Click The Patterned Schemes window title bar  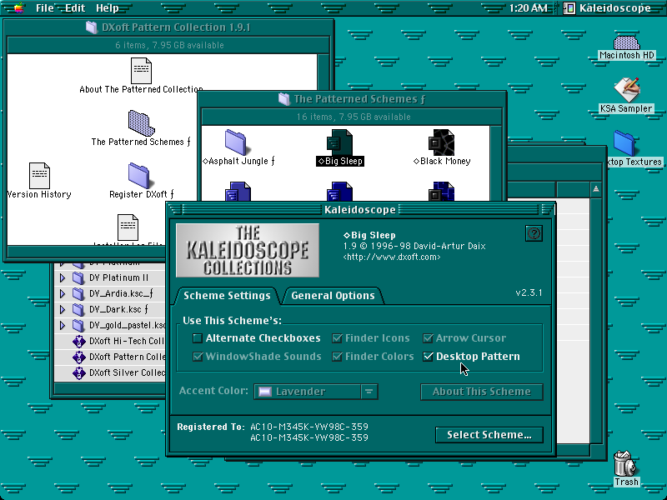pos(352,99)
